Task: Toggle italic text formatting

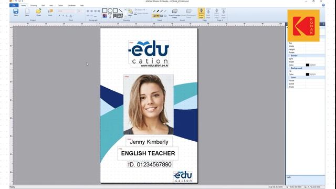Action: pyautogui.click(x=63, y=16)
